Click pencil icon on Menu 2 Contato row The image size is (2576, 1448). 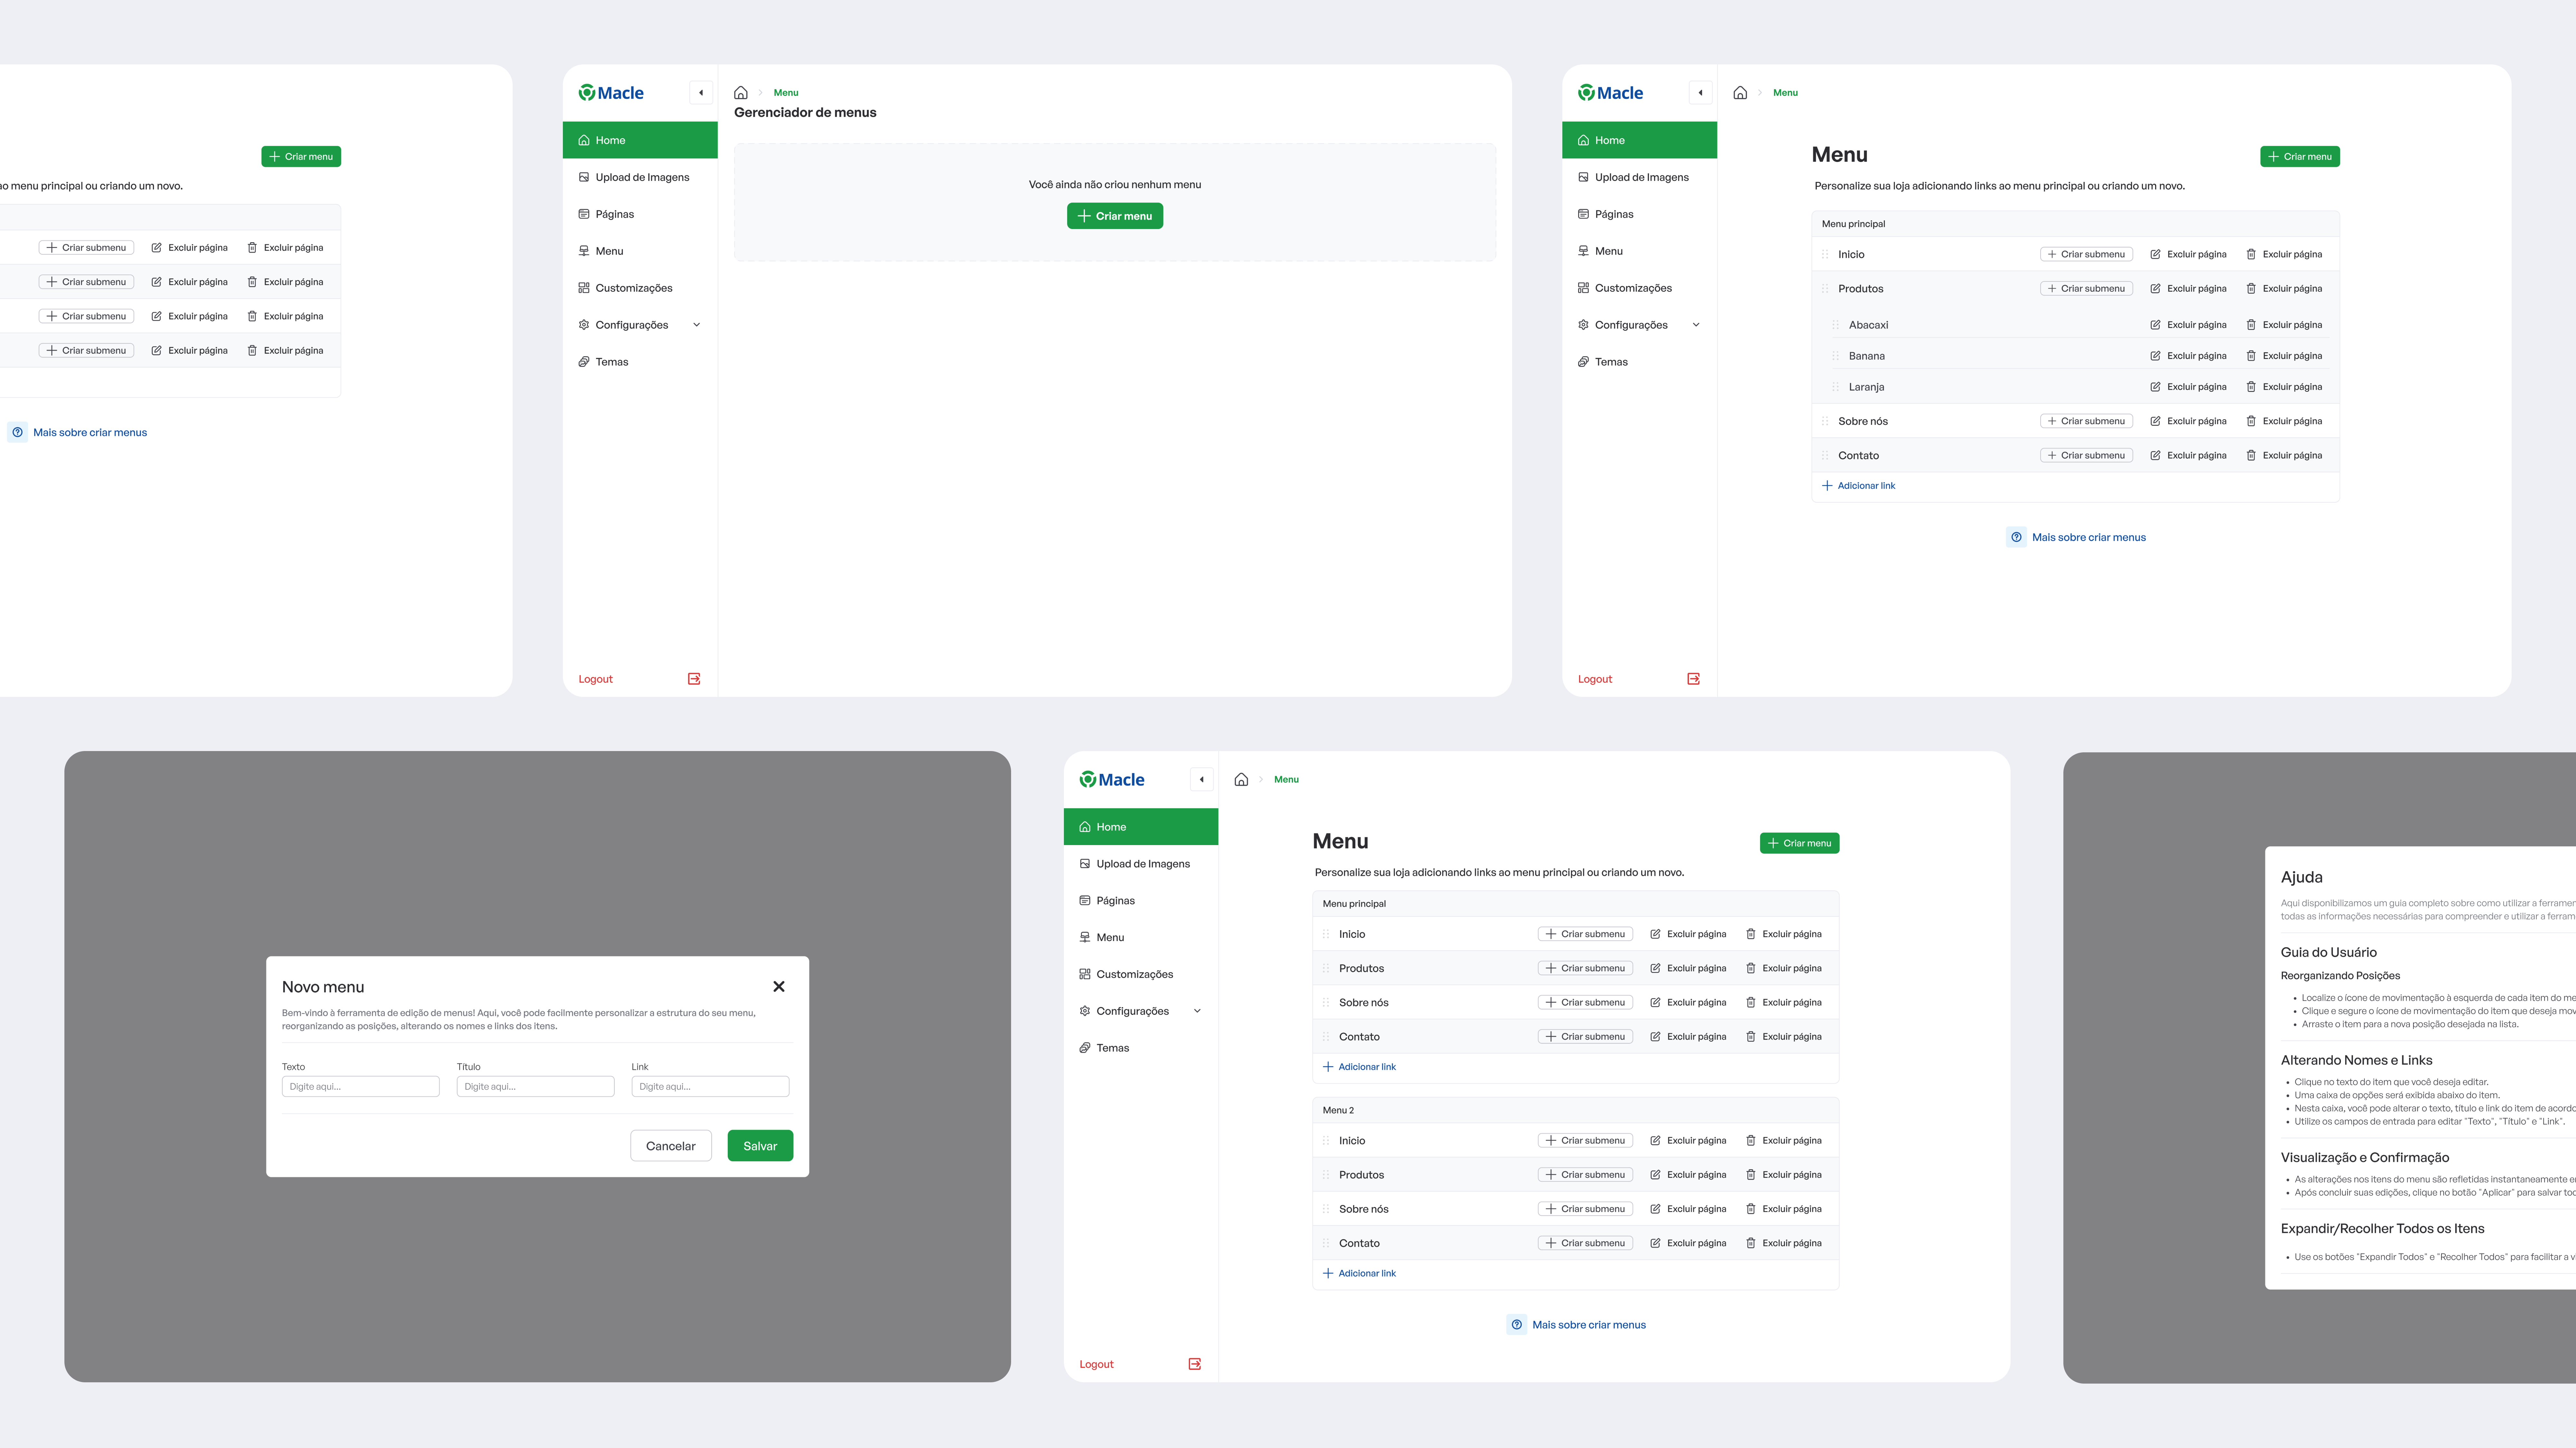point(1655,1243)
